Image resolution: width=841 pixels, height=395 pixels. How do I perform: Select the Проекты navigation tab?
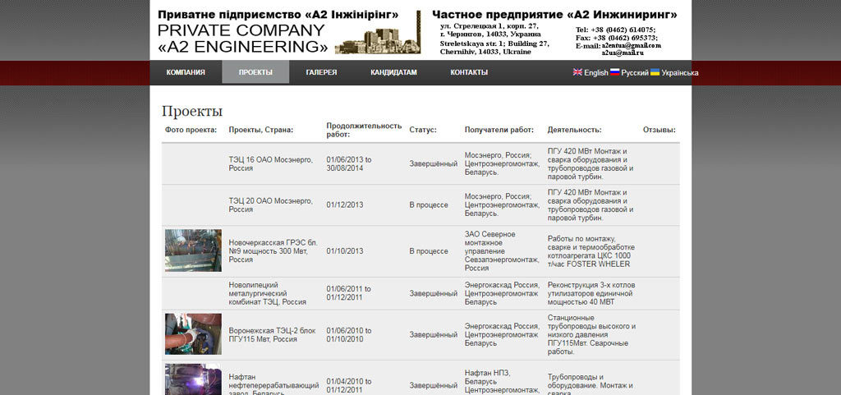[x=255, y=72]
